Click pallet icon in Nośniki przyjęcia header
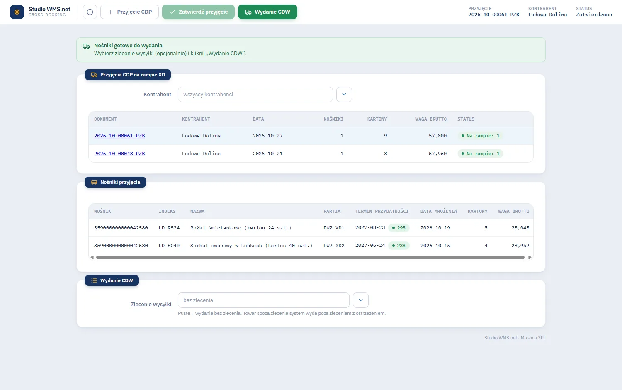The width and height of the screenshot is (622, 390). pos(94,182)
